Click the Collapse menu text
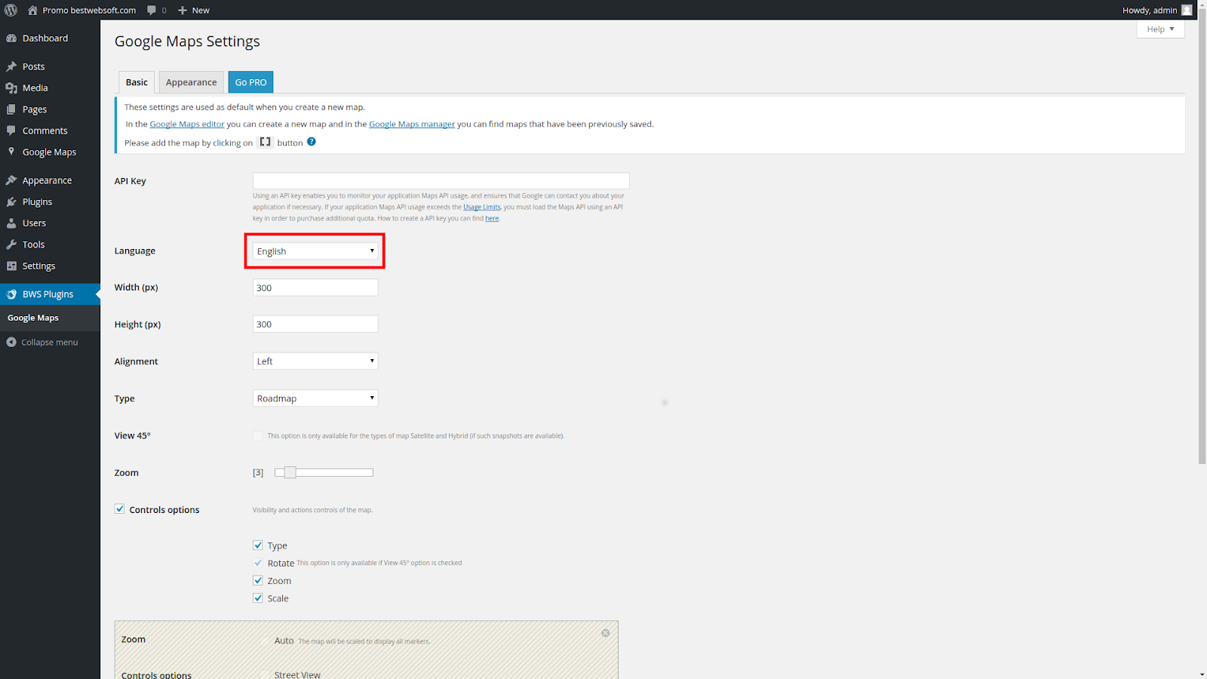Image resolution: width=1207 pixels, height=679 pixels. pos(50,343)
